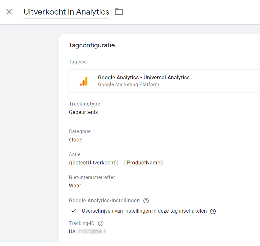Viewport: 260px width, 246px height.
Task: Click the Google Analytics bar chart logo
Action: pyautogui.click(x=84, y=81)
